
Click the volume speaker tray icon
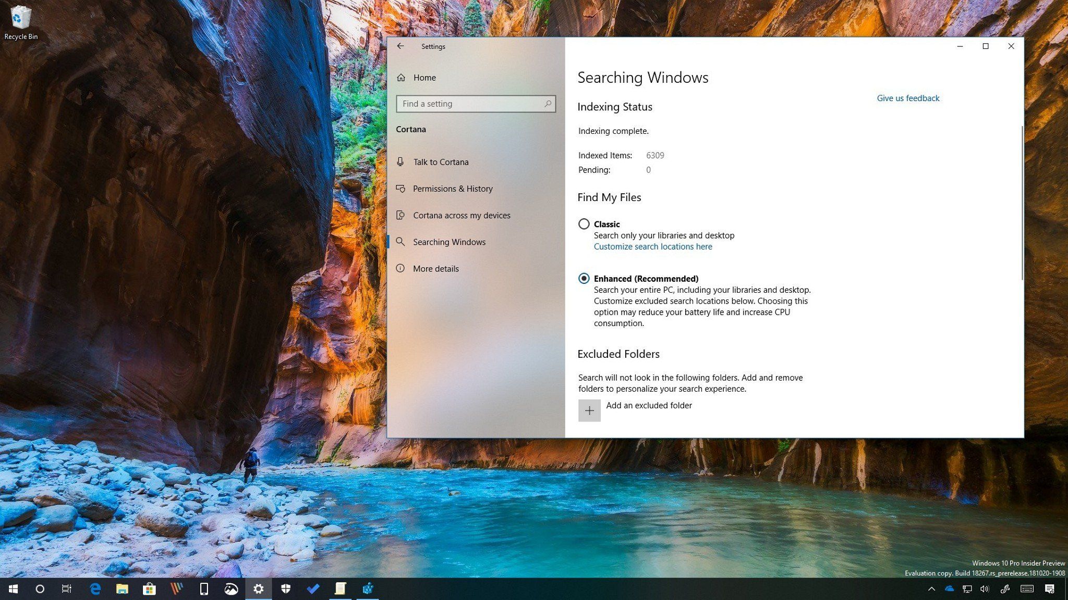985,589
